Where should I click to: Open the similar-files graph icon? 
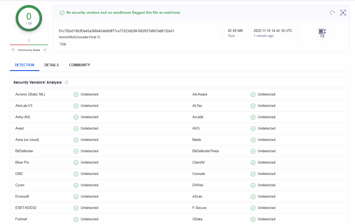coord(343,13)
